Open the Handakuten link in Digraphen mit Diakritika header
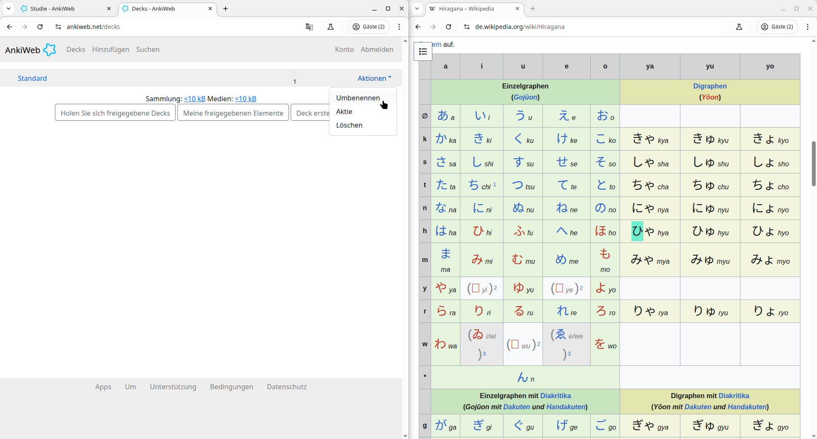Screen dimensions: 817x439 [747, 407]
